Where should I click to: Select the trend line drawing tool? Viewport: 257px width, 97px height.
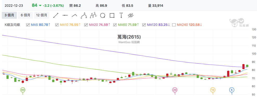[x=56, y=15]
